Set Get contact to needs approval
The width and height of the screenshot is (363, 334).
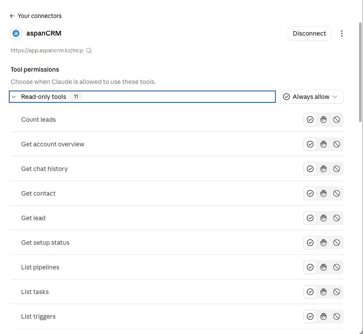click(323, 193)
